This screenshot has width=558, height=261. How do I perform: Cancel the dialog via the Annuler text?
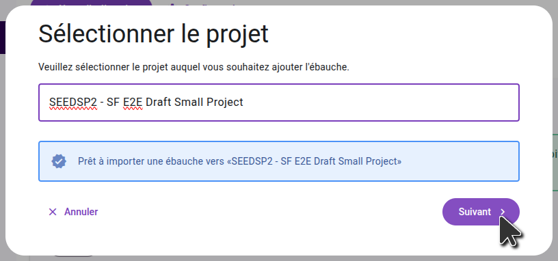pos(81,212)
